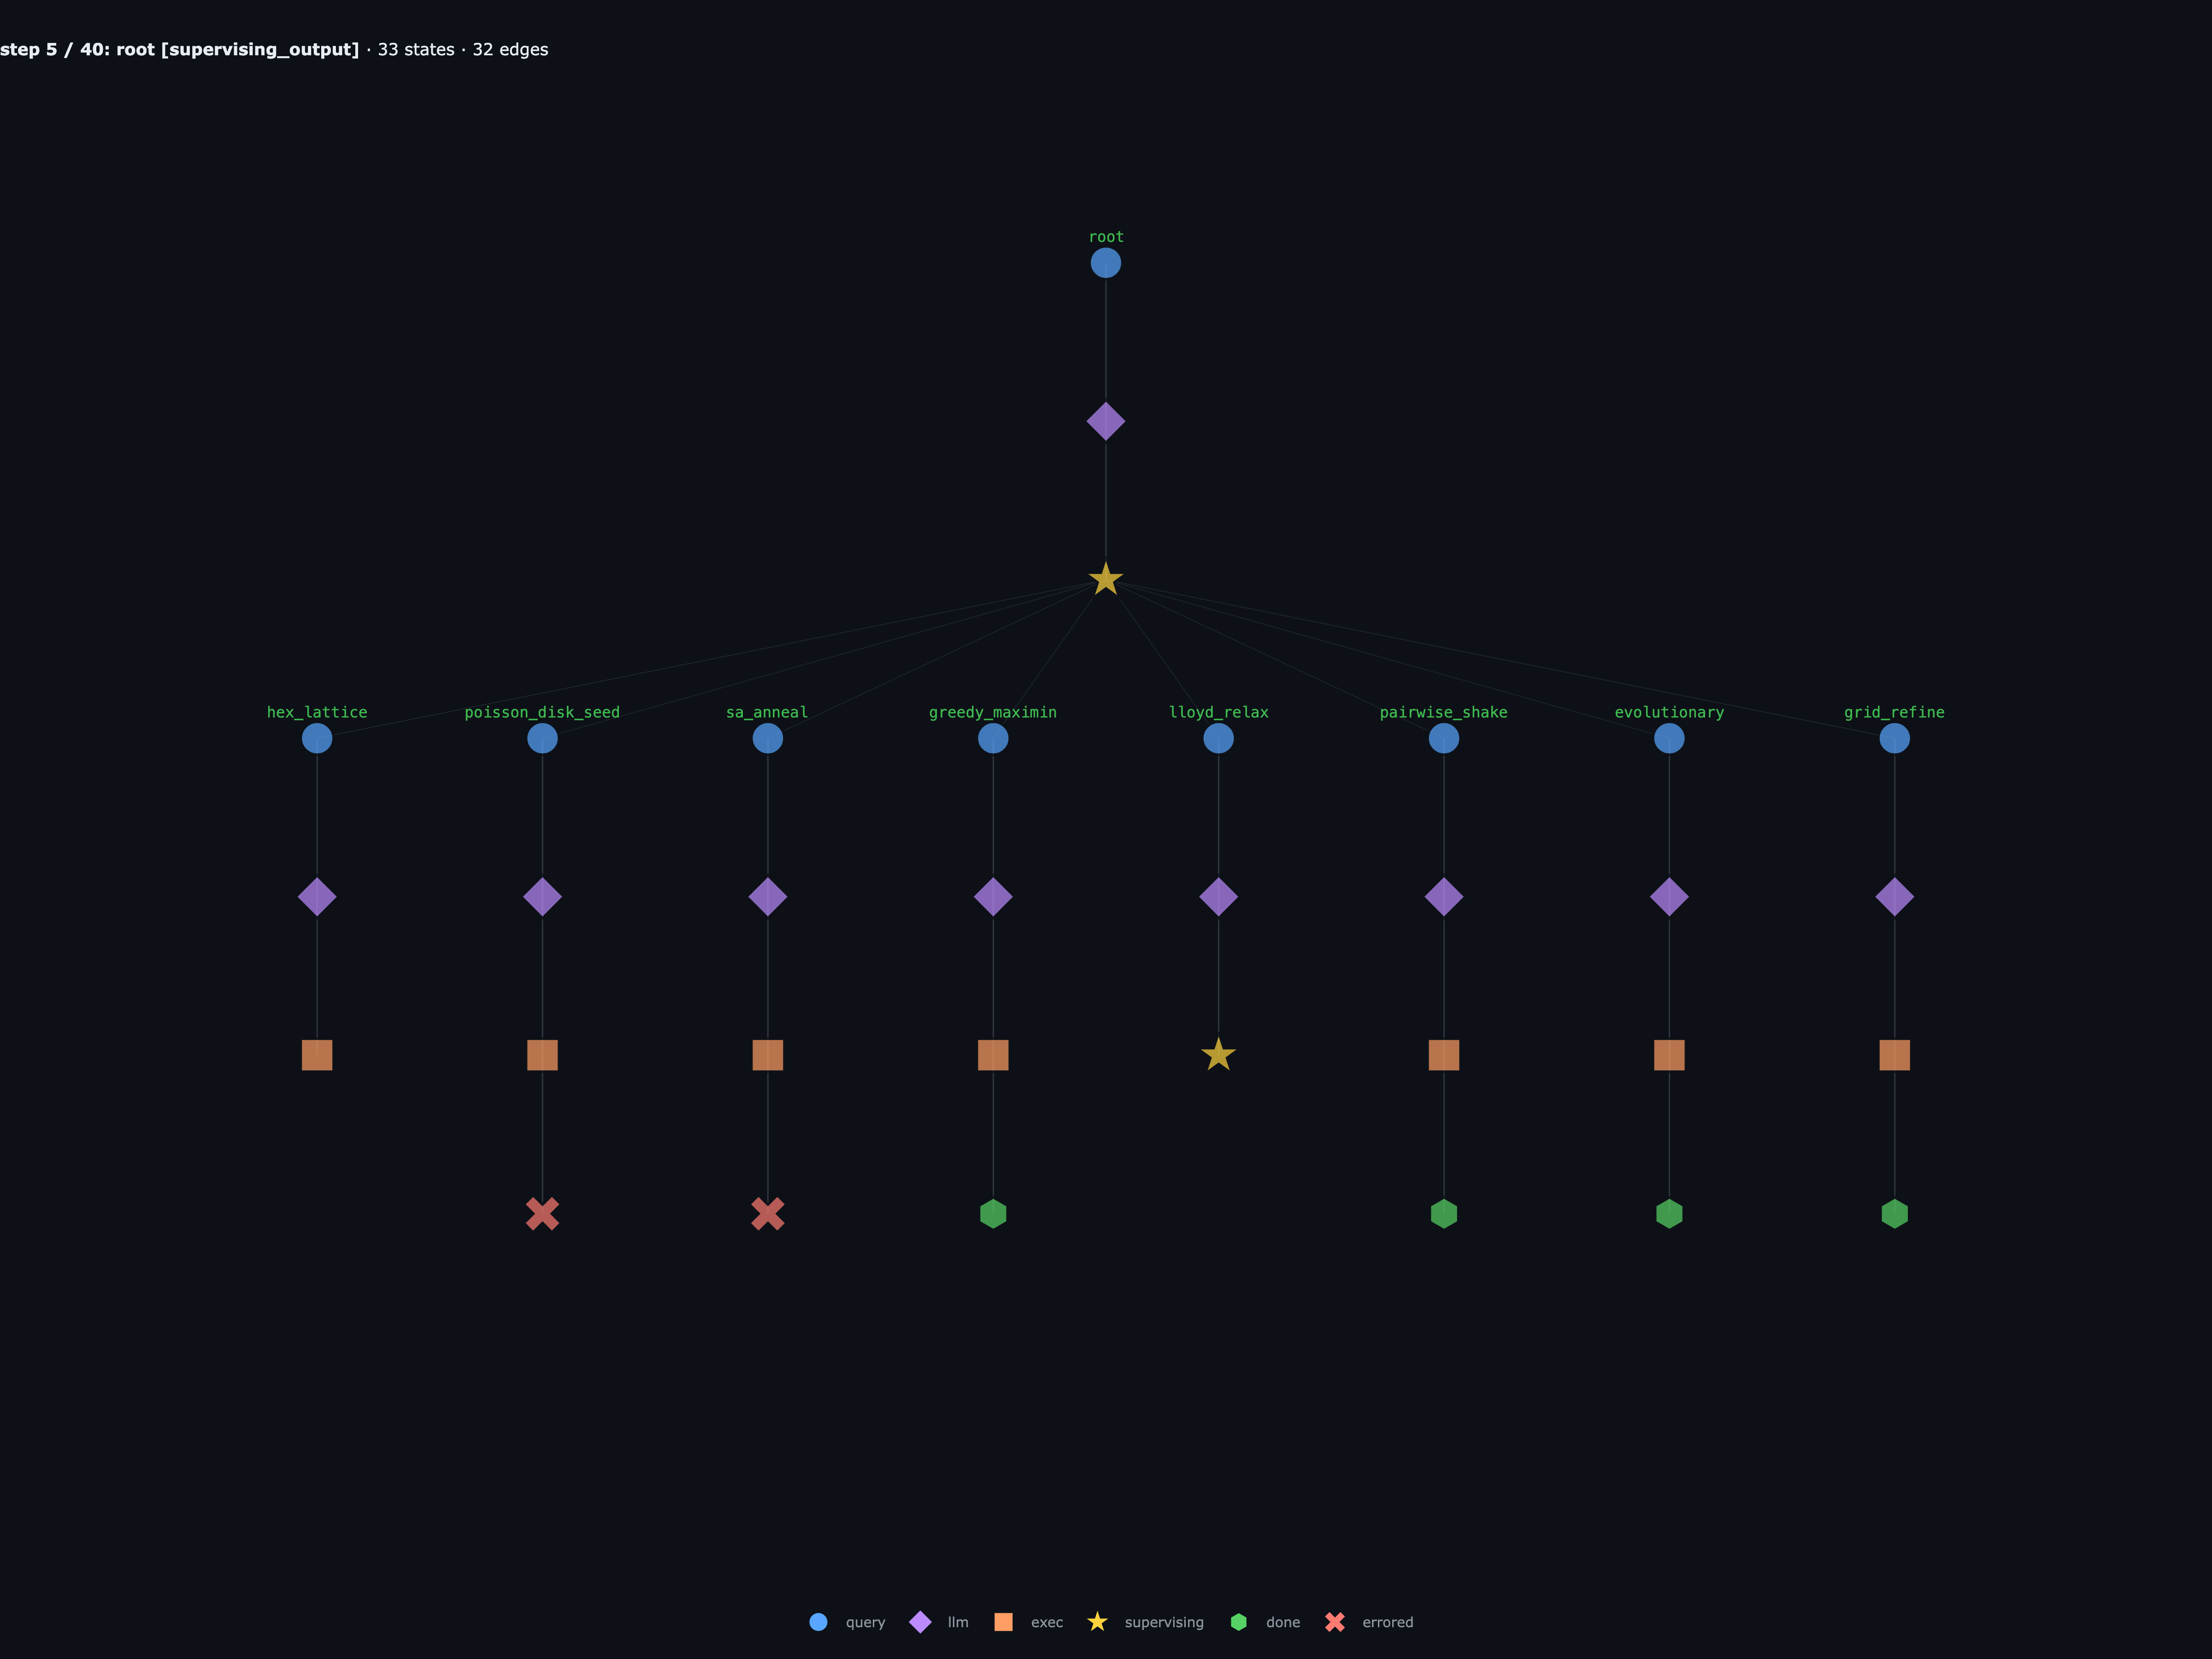Click the poisson_disk_seed label text
The width and height of the screenshot is (2212, 1659).
coord(542,712)
